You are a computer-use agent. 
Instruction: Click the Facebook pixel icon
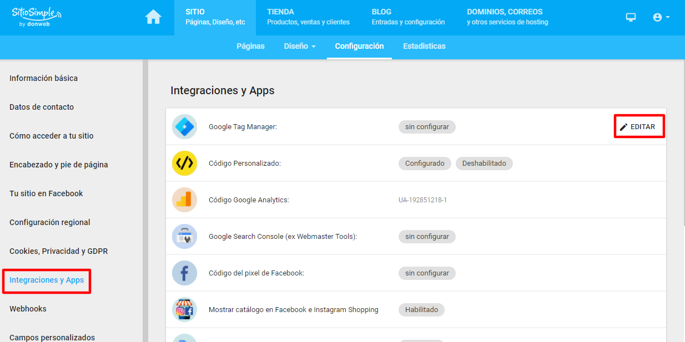[x=184, y=273]
